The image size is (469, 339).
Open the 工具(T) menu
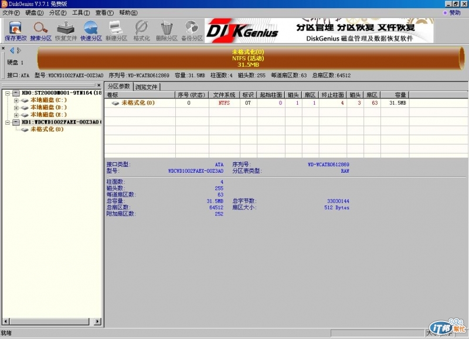(x=81, y=13)
